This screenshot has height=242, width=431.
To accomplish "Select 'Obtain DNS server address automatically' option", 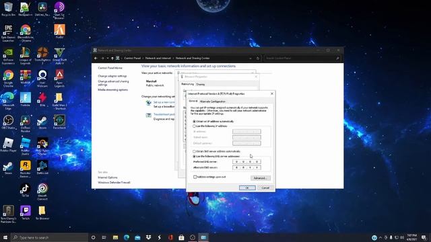I will (194, 151).
